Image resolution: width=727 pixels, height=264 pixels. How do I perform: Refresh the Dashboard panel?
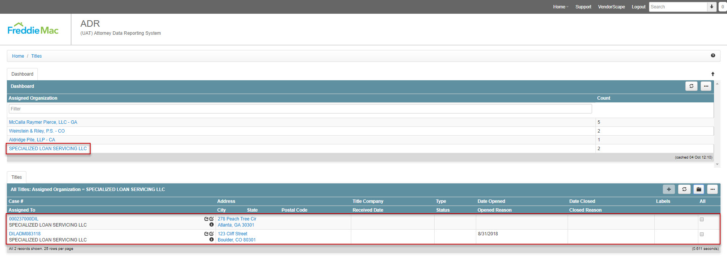tap(691, 86)
